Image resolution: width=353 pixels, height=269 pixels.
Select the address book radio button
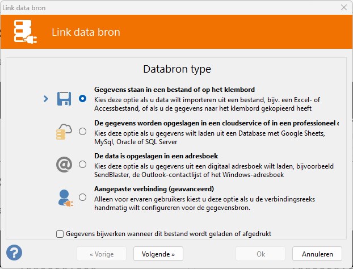(83, 165)
